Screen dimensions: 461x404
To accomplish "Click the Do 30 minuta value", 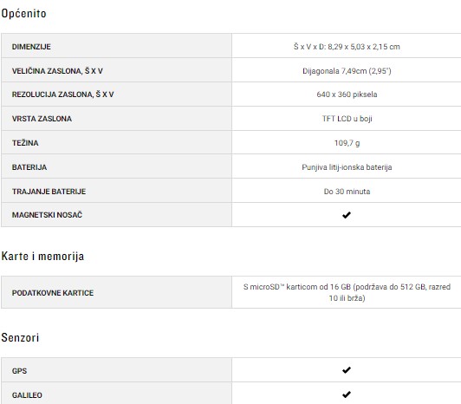I will coord(347,192).
